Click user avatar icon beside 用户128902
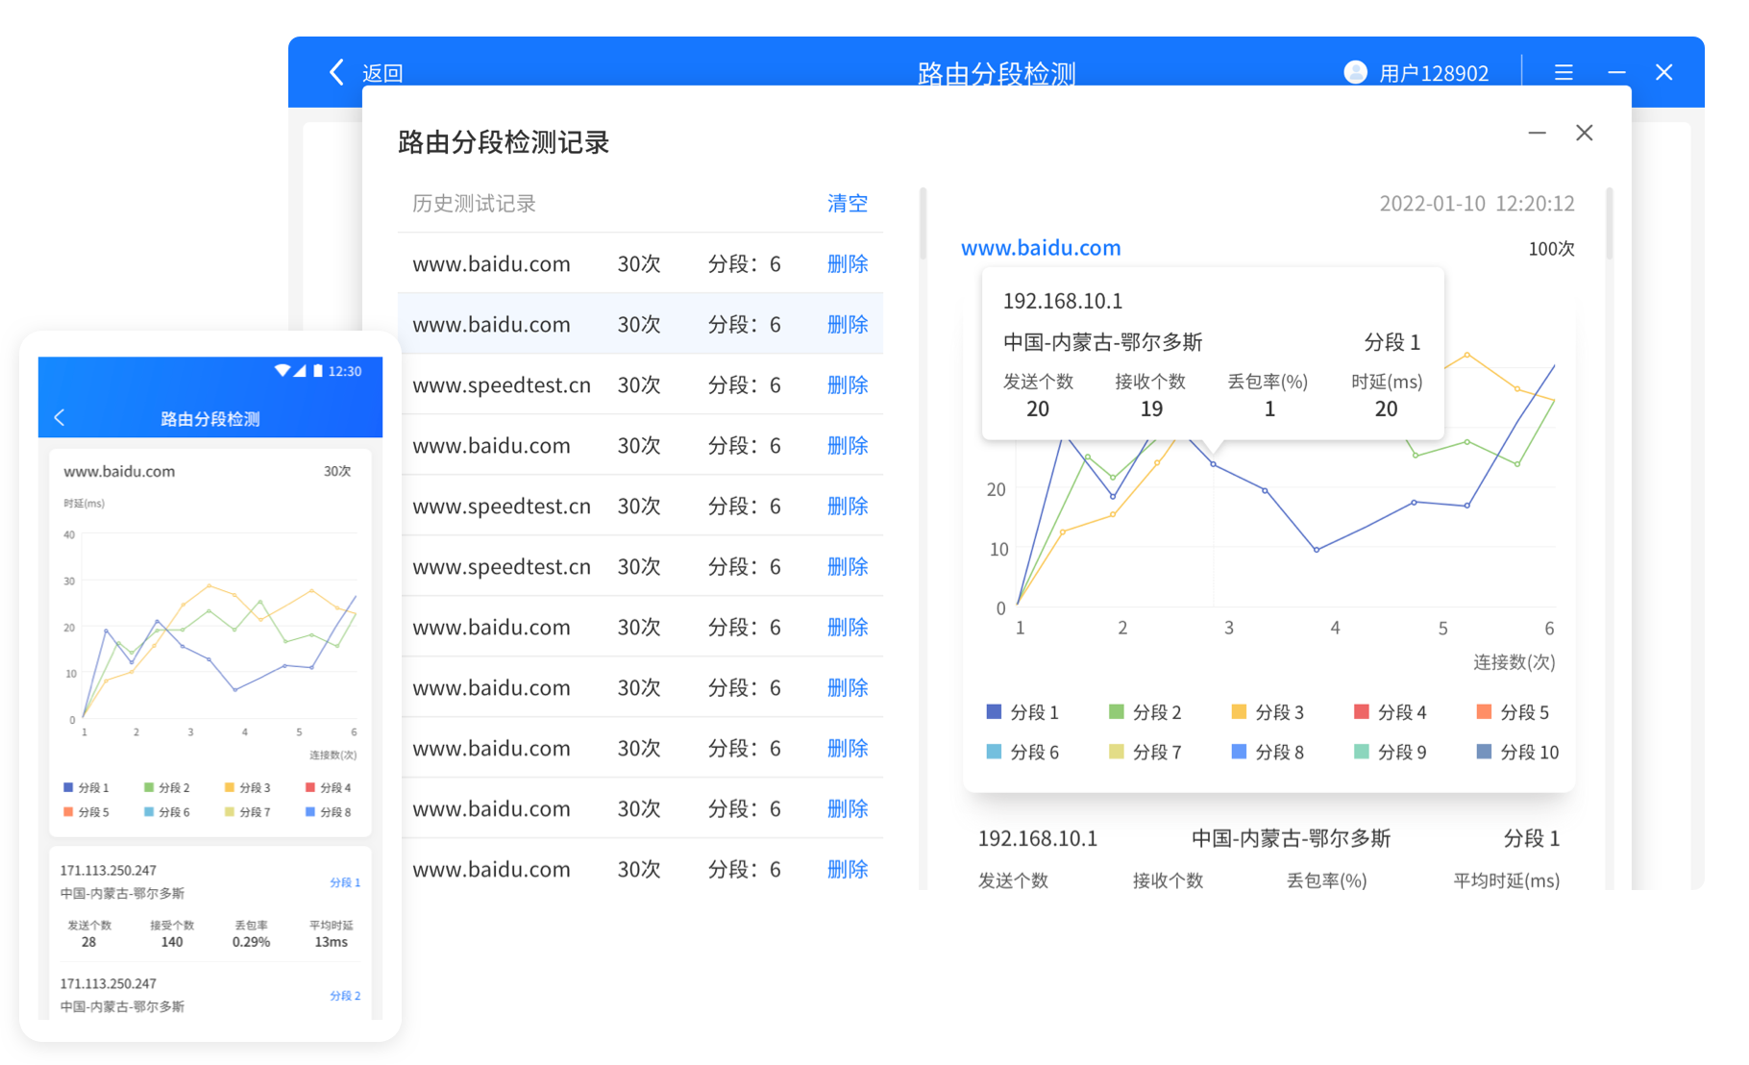 1355,72
